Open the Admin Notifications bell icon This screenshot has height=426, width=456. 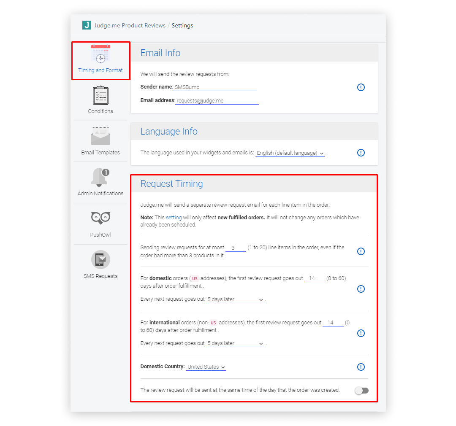100,177
